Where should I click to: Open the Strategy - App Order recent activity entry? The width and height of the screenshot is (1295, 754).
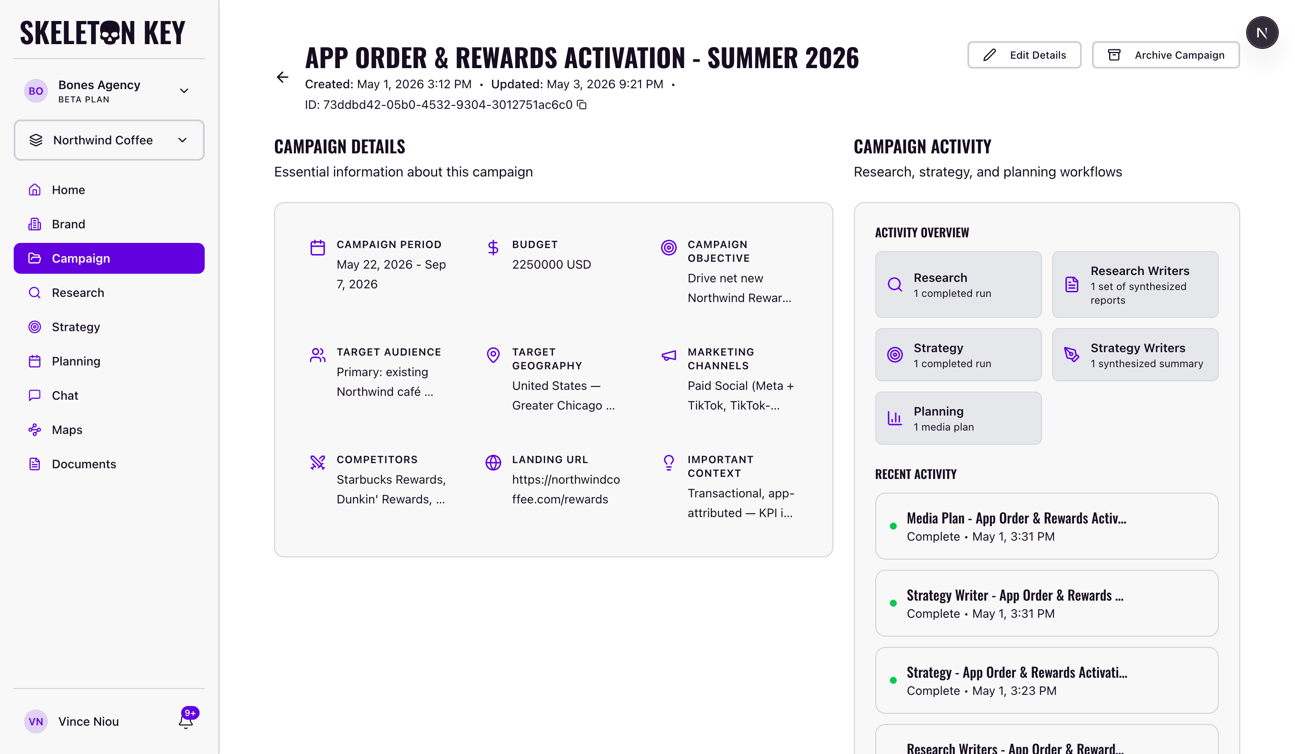tap(1047, 680)
